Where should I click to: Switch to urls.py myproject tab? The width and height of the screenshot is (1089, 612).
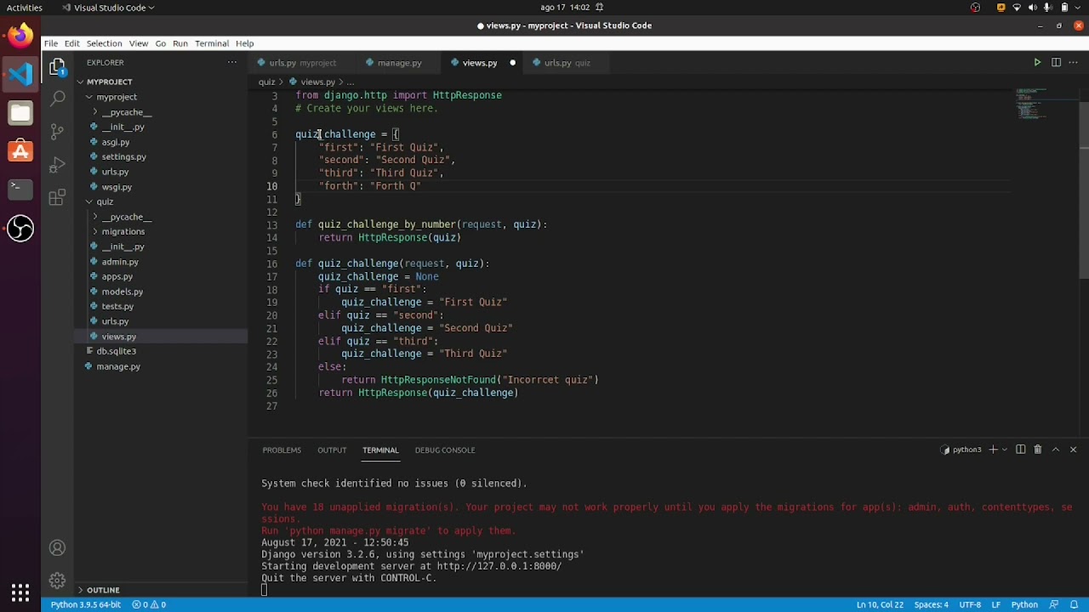coord(302,63)
